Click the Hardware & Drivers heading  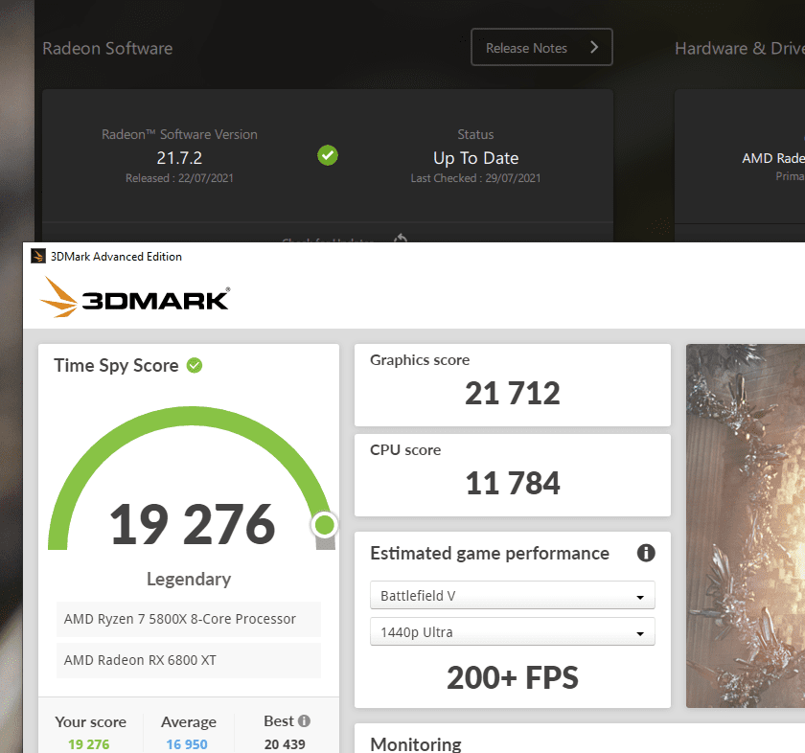click(x=740, y=48)
